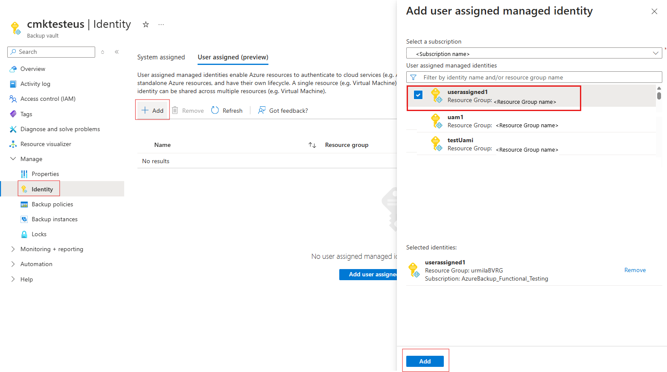Uncheck the userassigned1 identity checkbox
This screenshot has width=667, height=372.
[418, 95]
